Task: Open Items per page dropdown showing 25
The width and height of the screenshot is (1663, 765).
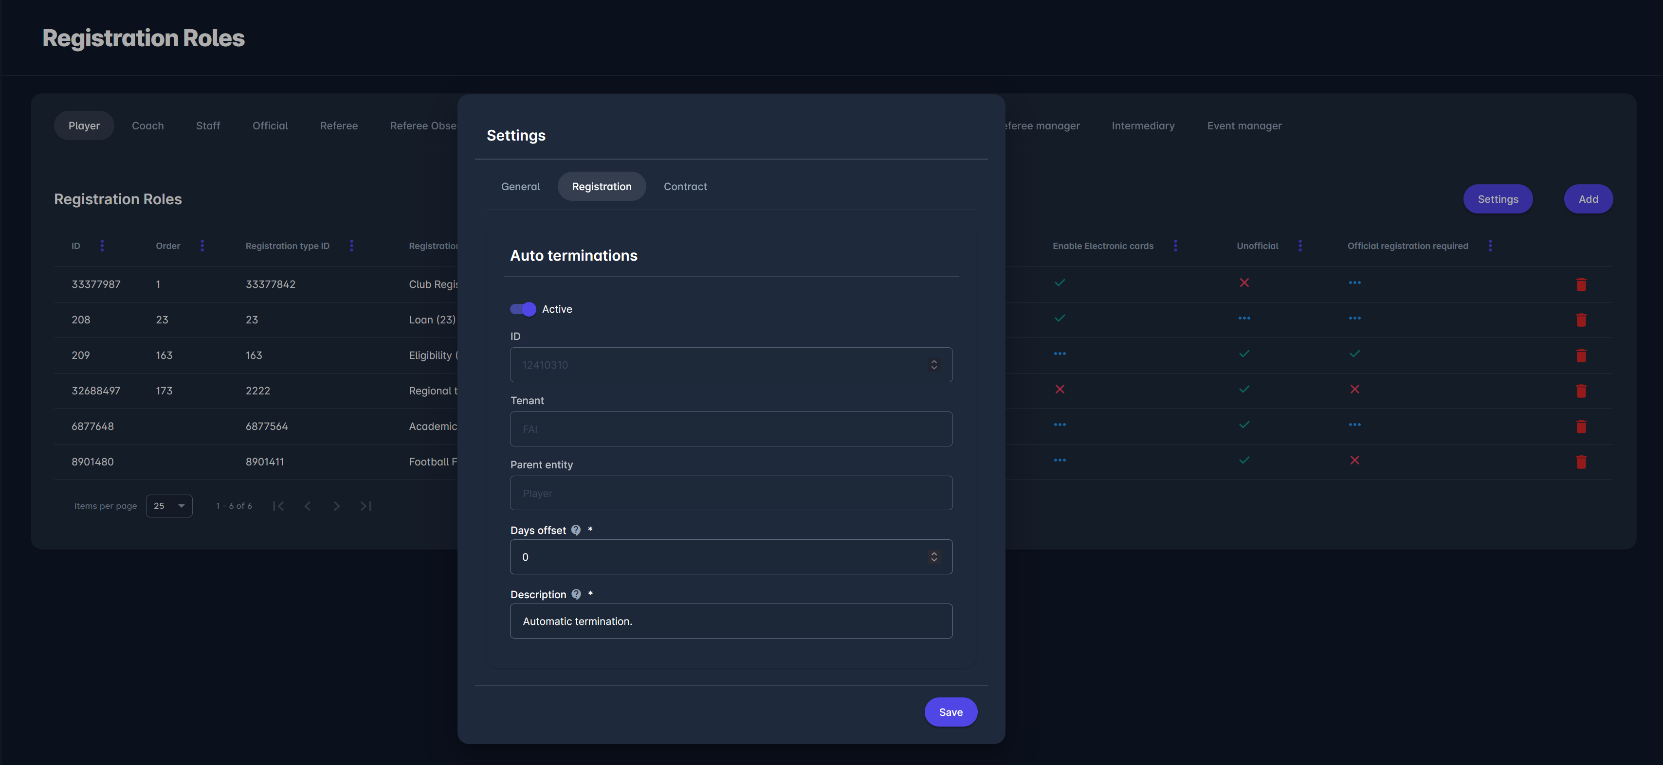Action: [169, 506]
